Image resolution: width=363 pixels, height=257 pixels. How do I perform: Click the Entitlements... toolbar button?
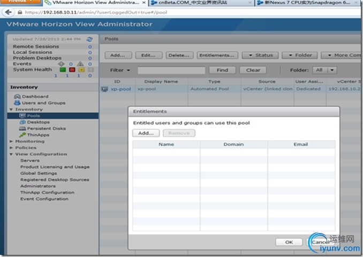pyautogui.click(x=217, y=55)
